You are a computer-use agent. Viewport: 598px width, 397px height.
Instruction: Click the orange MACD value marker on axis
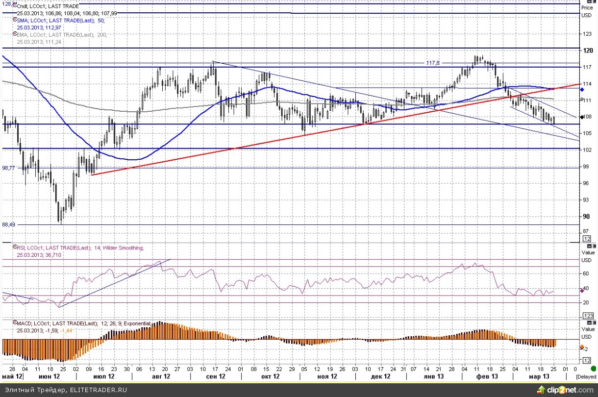tap(582, 347)
